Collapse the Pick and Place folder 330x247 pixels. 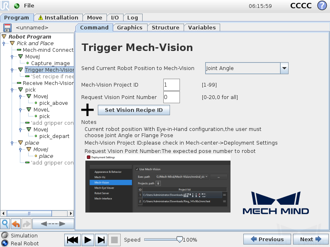click(12, 43)
